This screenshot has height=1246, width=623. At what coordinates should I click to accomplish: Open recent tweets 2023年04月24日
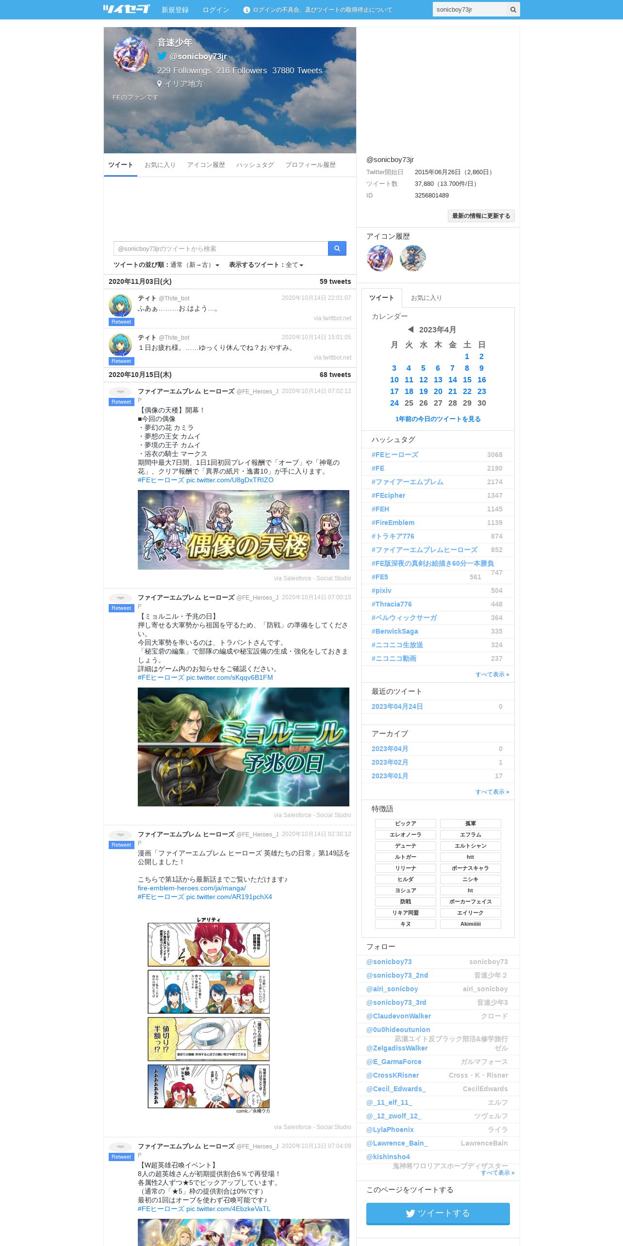pyautogui.click(x=397, y=706)
